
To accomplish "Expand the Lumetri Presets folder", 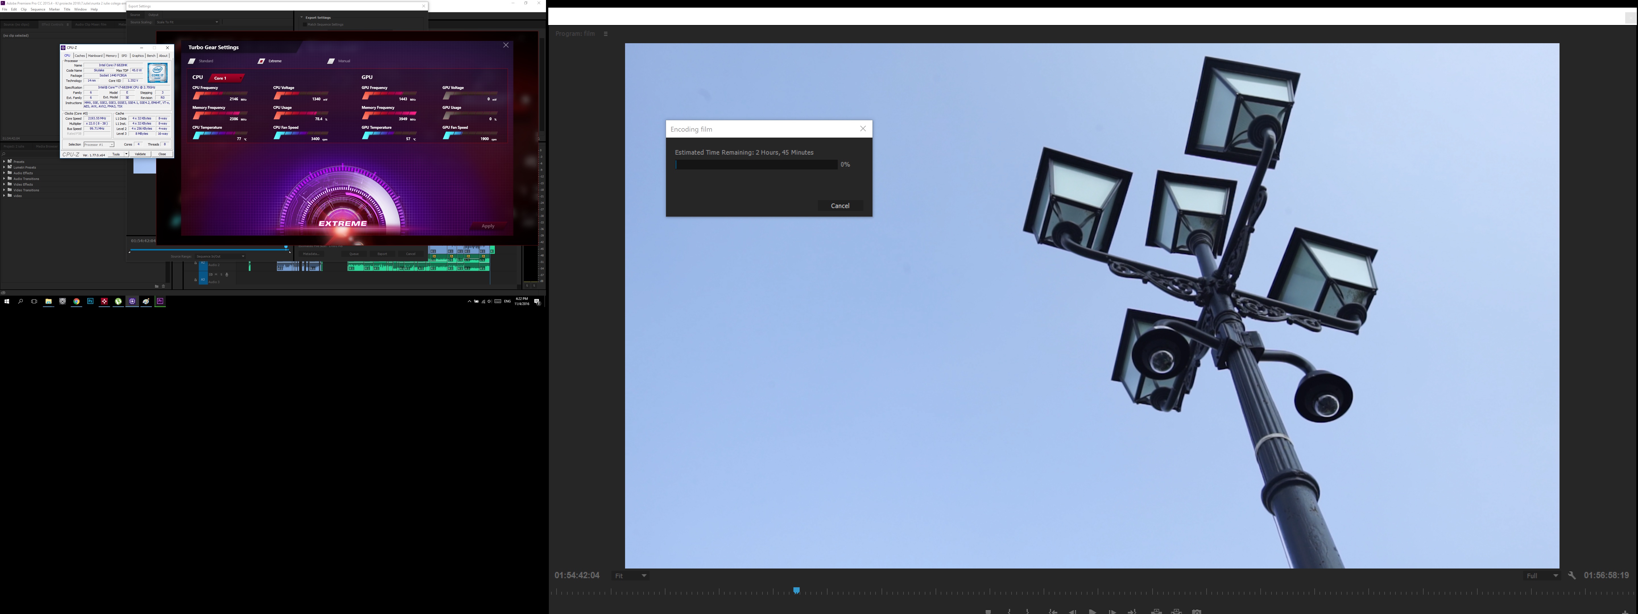I will pyautogui.click(x=4, y=167).
